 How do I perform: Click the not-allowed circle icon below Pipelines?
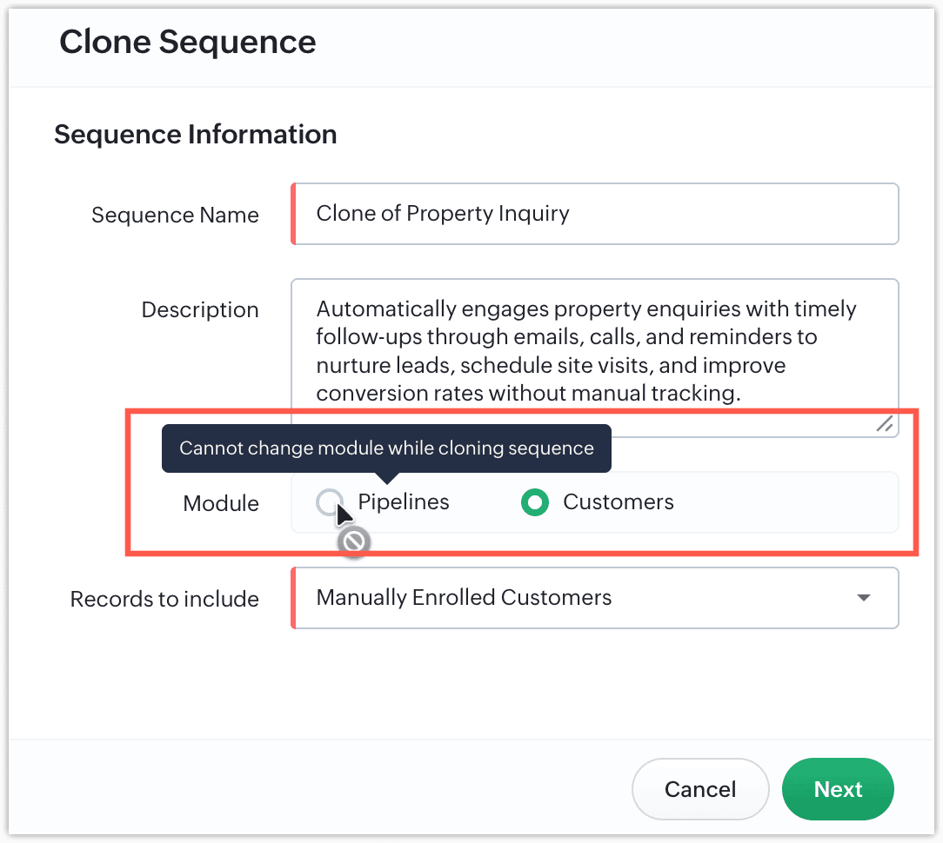coord(353,541)
